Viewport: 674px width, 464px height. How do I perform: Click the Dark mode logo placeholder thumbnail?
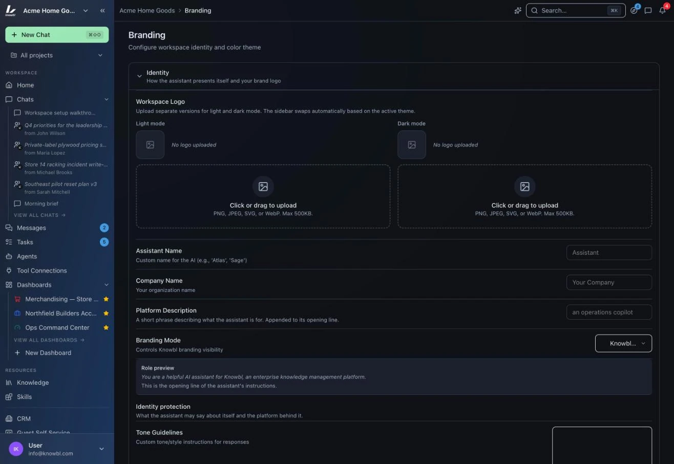(412, 145)
